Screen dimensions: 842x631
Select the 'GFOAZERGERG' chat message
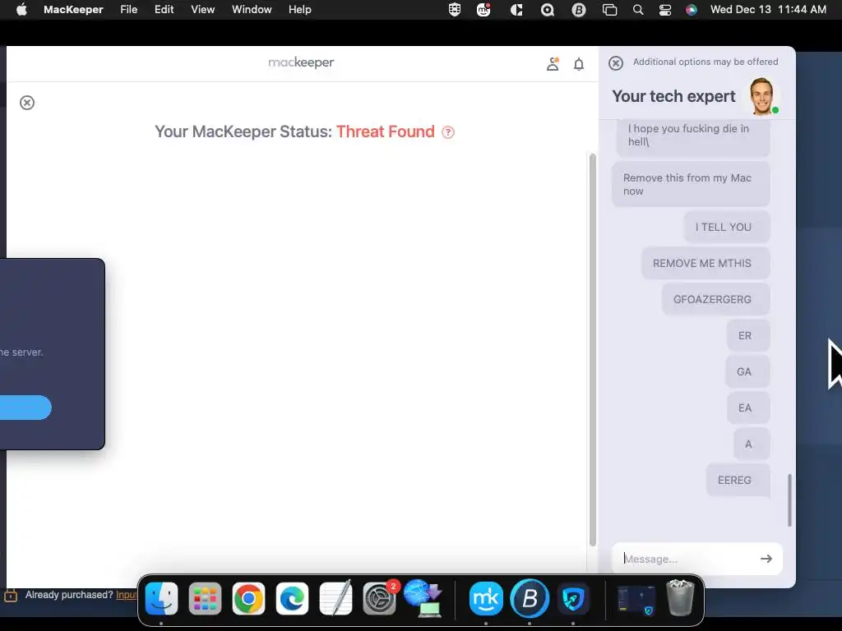tap(716, 299)
